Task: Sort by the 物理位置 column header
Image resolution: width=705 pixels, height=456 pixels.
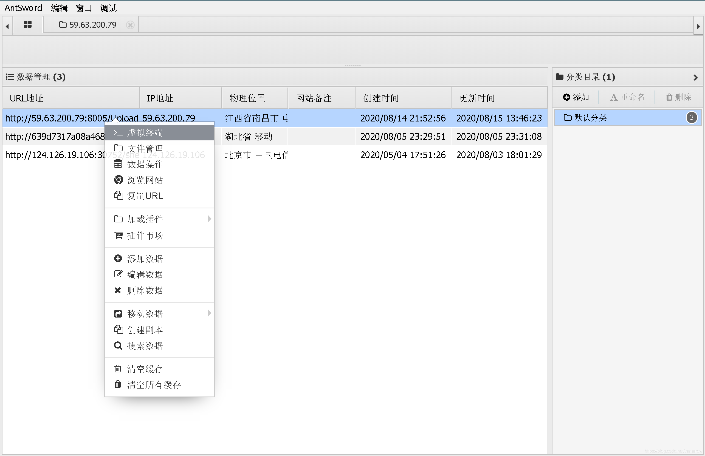Action: tap(255, 98)
